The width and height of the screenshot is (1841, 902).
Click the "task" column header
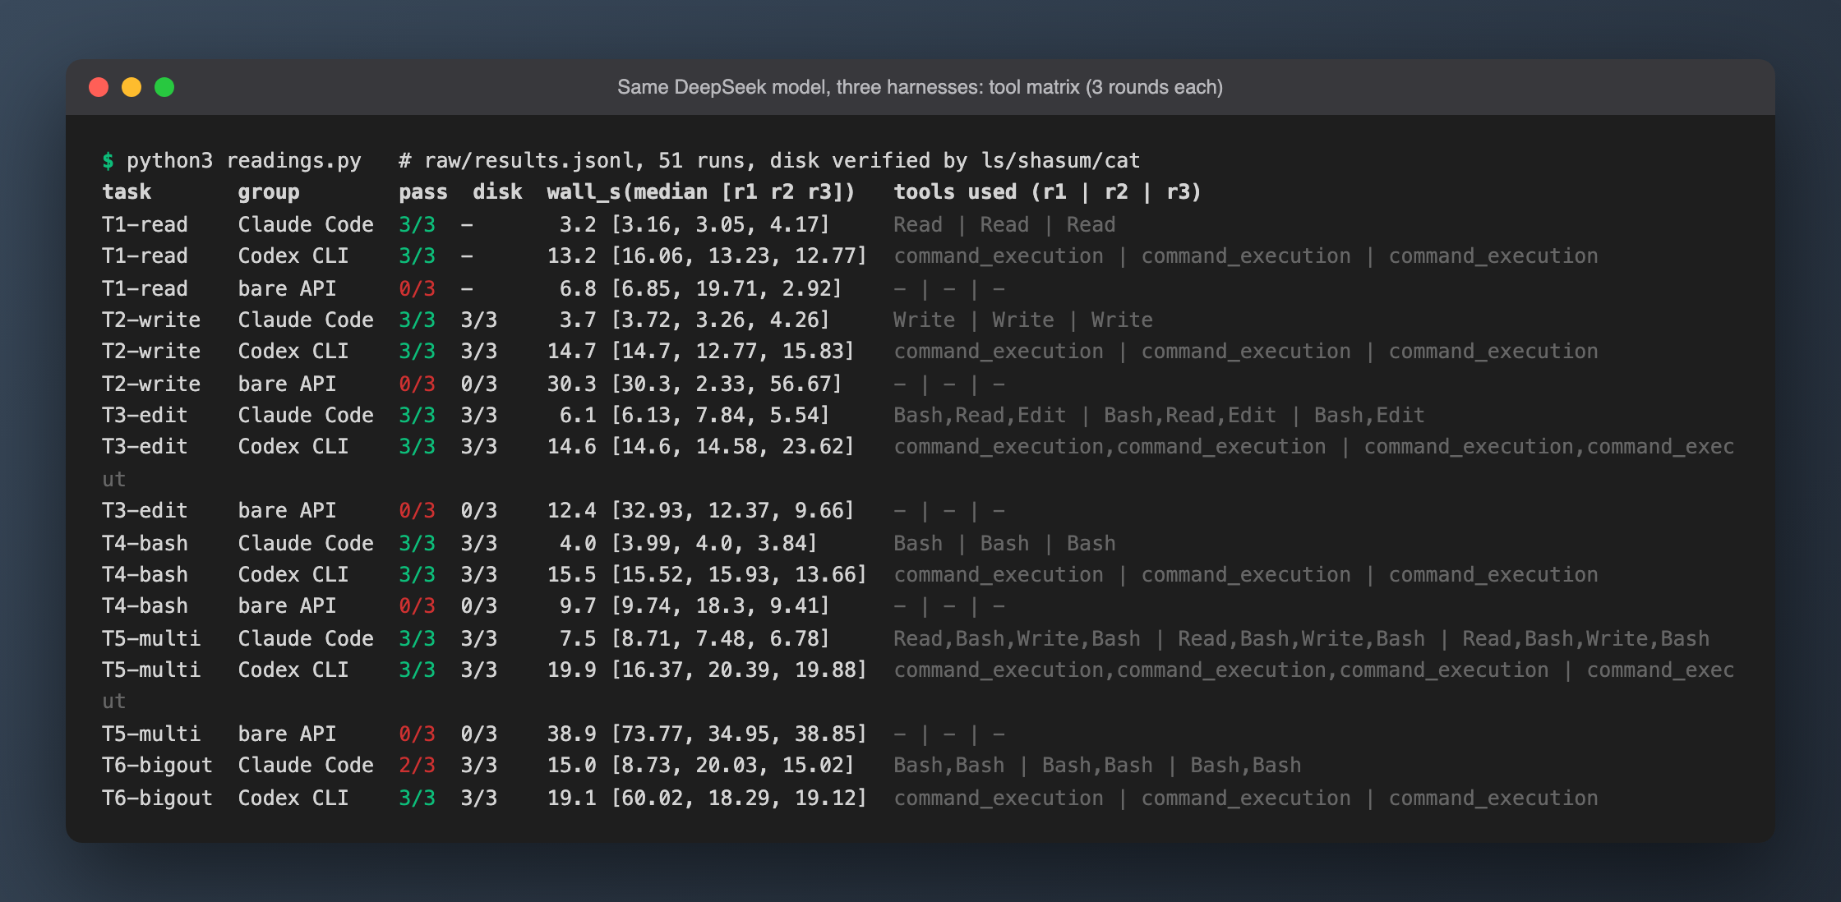pyautogui.click(x=127, y=192)
